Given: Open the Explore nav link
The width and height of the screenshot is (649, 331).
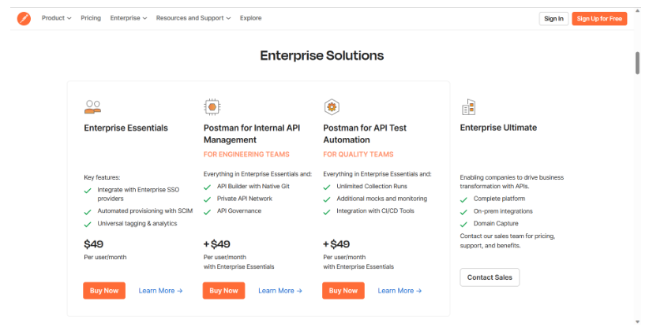Looking at the screenshot, I should (x=250, y=18).
